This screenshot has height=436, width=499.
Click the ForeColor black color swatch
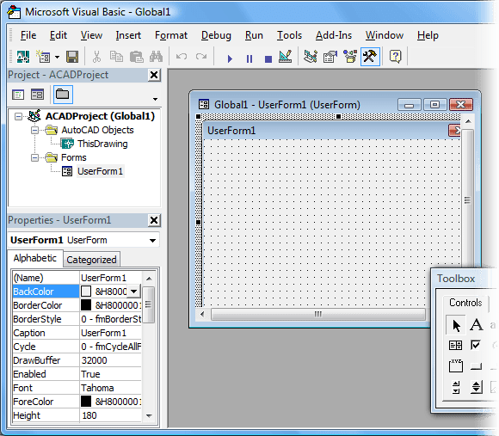(x=86, y=402)
